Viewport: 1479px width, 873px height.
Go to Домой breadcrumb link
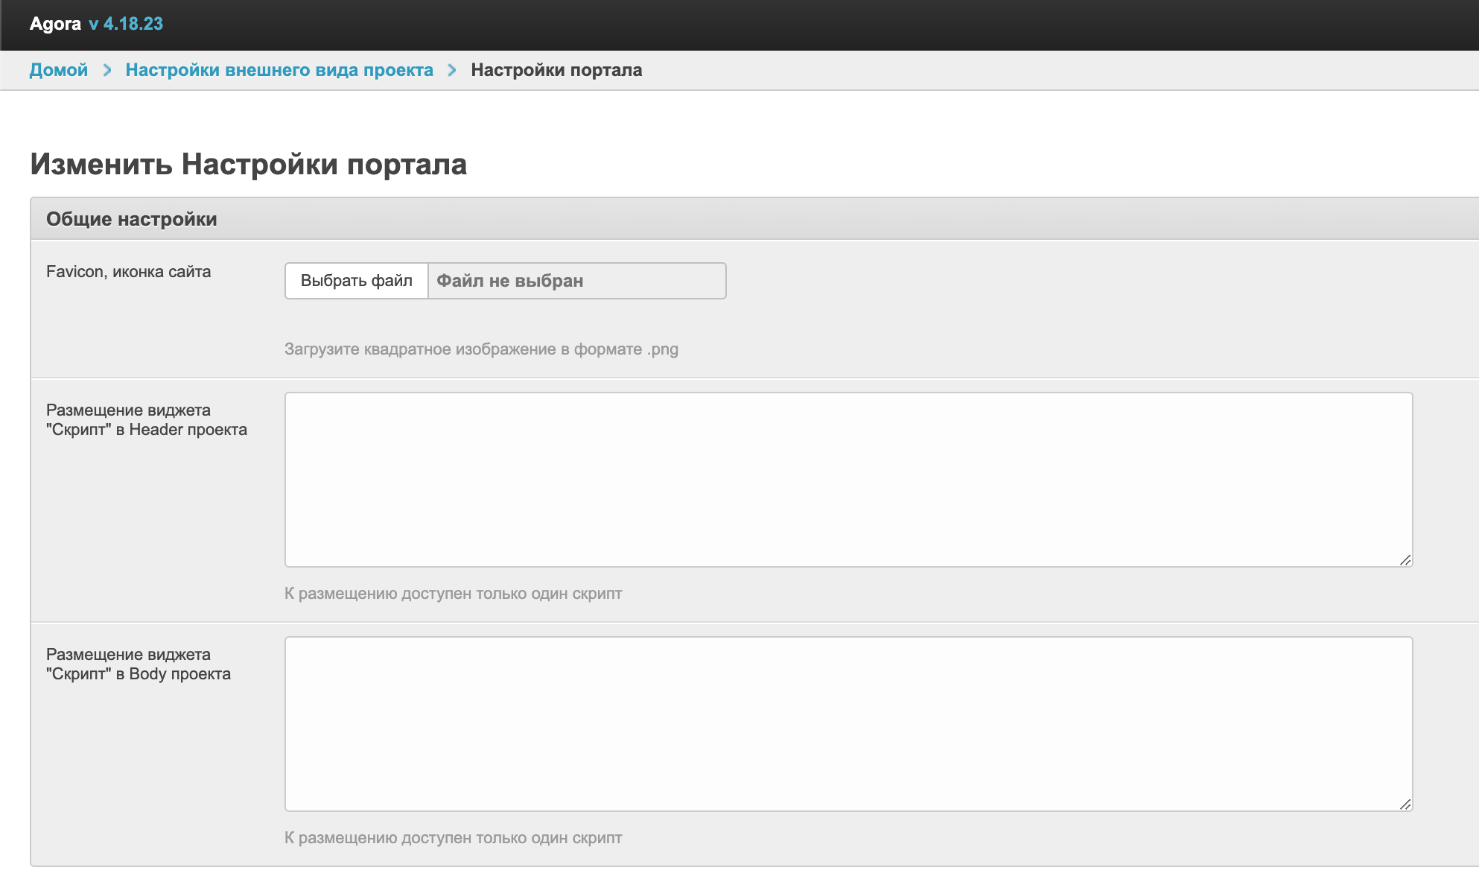(x=59, y=70)
